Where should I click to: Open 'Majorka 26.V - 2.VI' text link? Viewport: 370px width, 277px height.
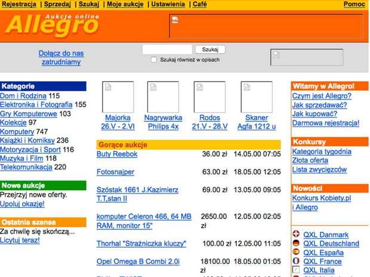118,122
